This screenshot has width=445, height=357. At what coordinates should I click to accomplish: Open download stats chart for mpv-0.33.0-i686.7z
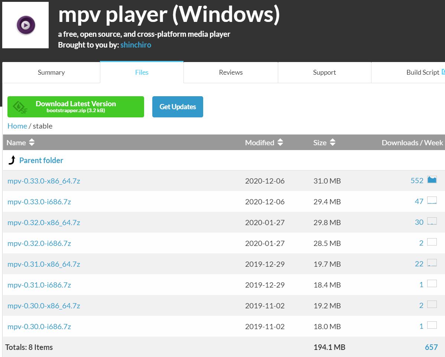pyautogui.click(x=432, y=201)
